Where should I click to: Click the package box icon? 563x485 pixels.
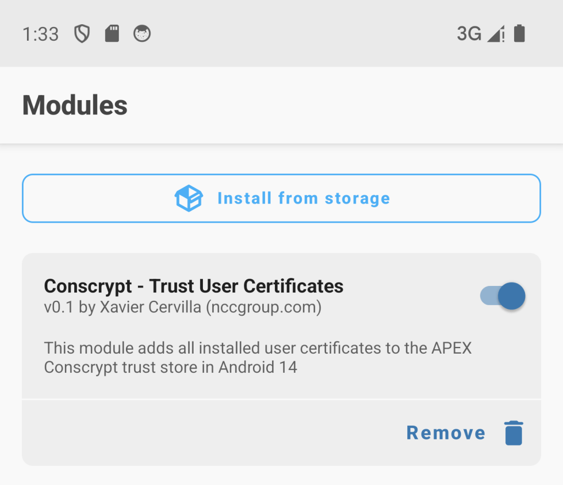(x=189, y=199)
